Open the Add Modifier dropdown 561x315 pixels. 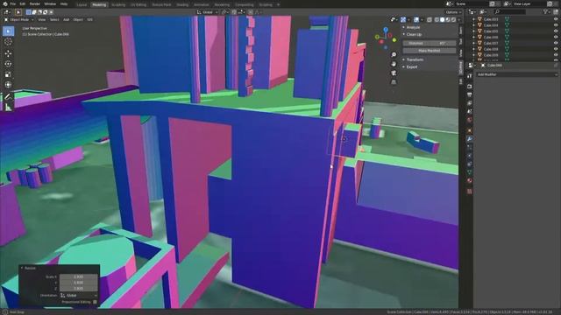pos(517,74)
